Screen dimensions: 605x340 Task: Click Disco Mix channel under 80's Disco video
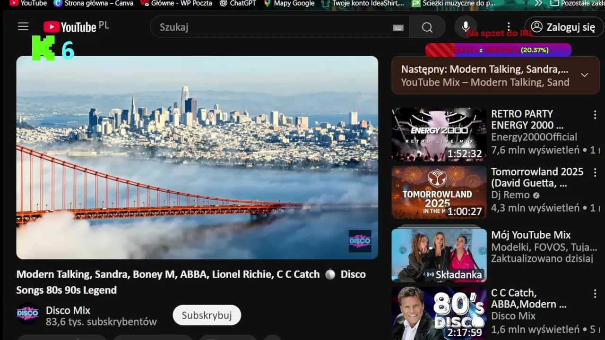pyautogui.click(x=513, y=316)
